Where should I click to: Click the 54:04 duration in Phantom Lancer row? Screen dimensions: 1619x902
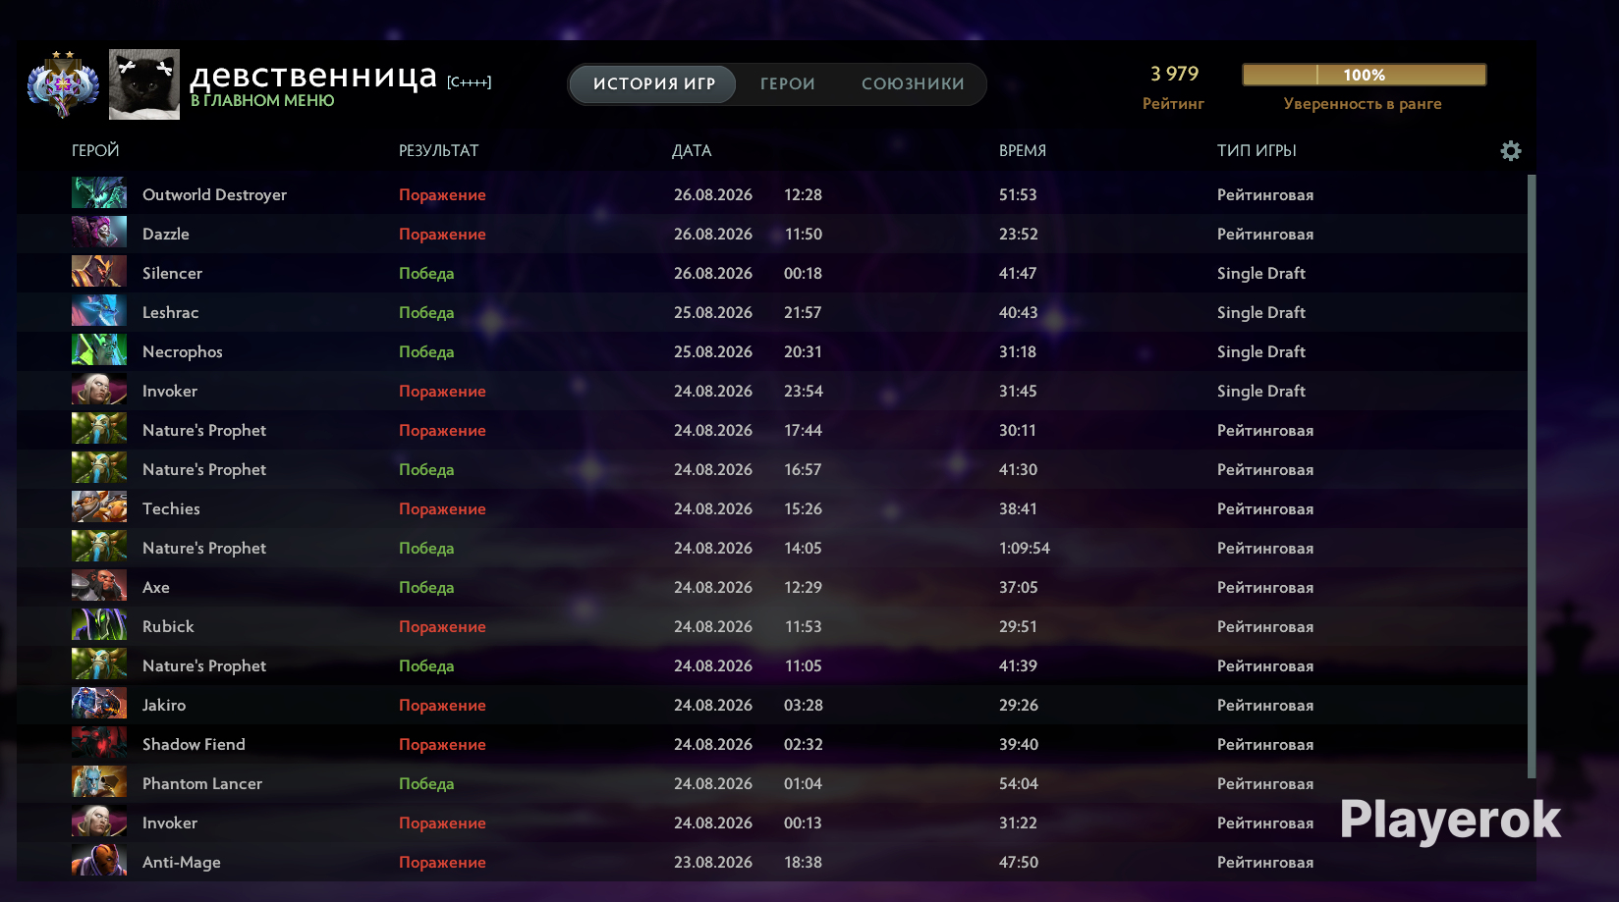[1019, 783]
